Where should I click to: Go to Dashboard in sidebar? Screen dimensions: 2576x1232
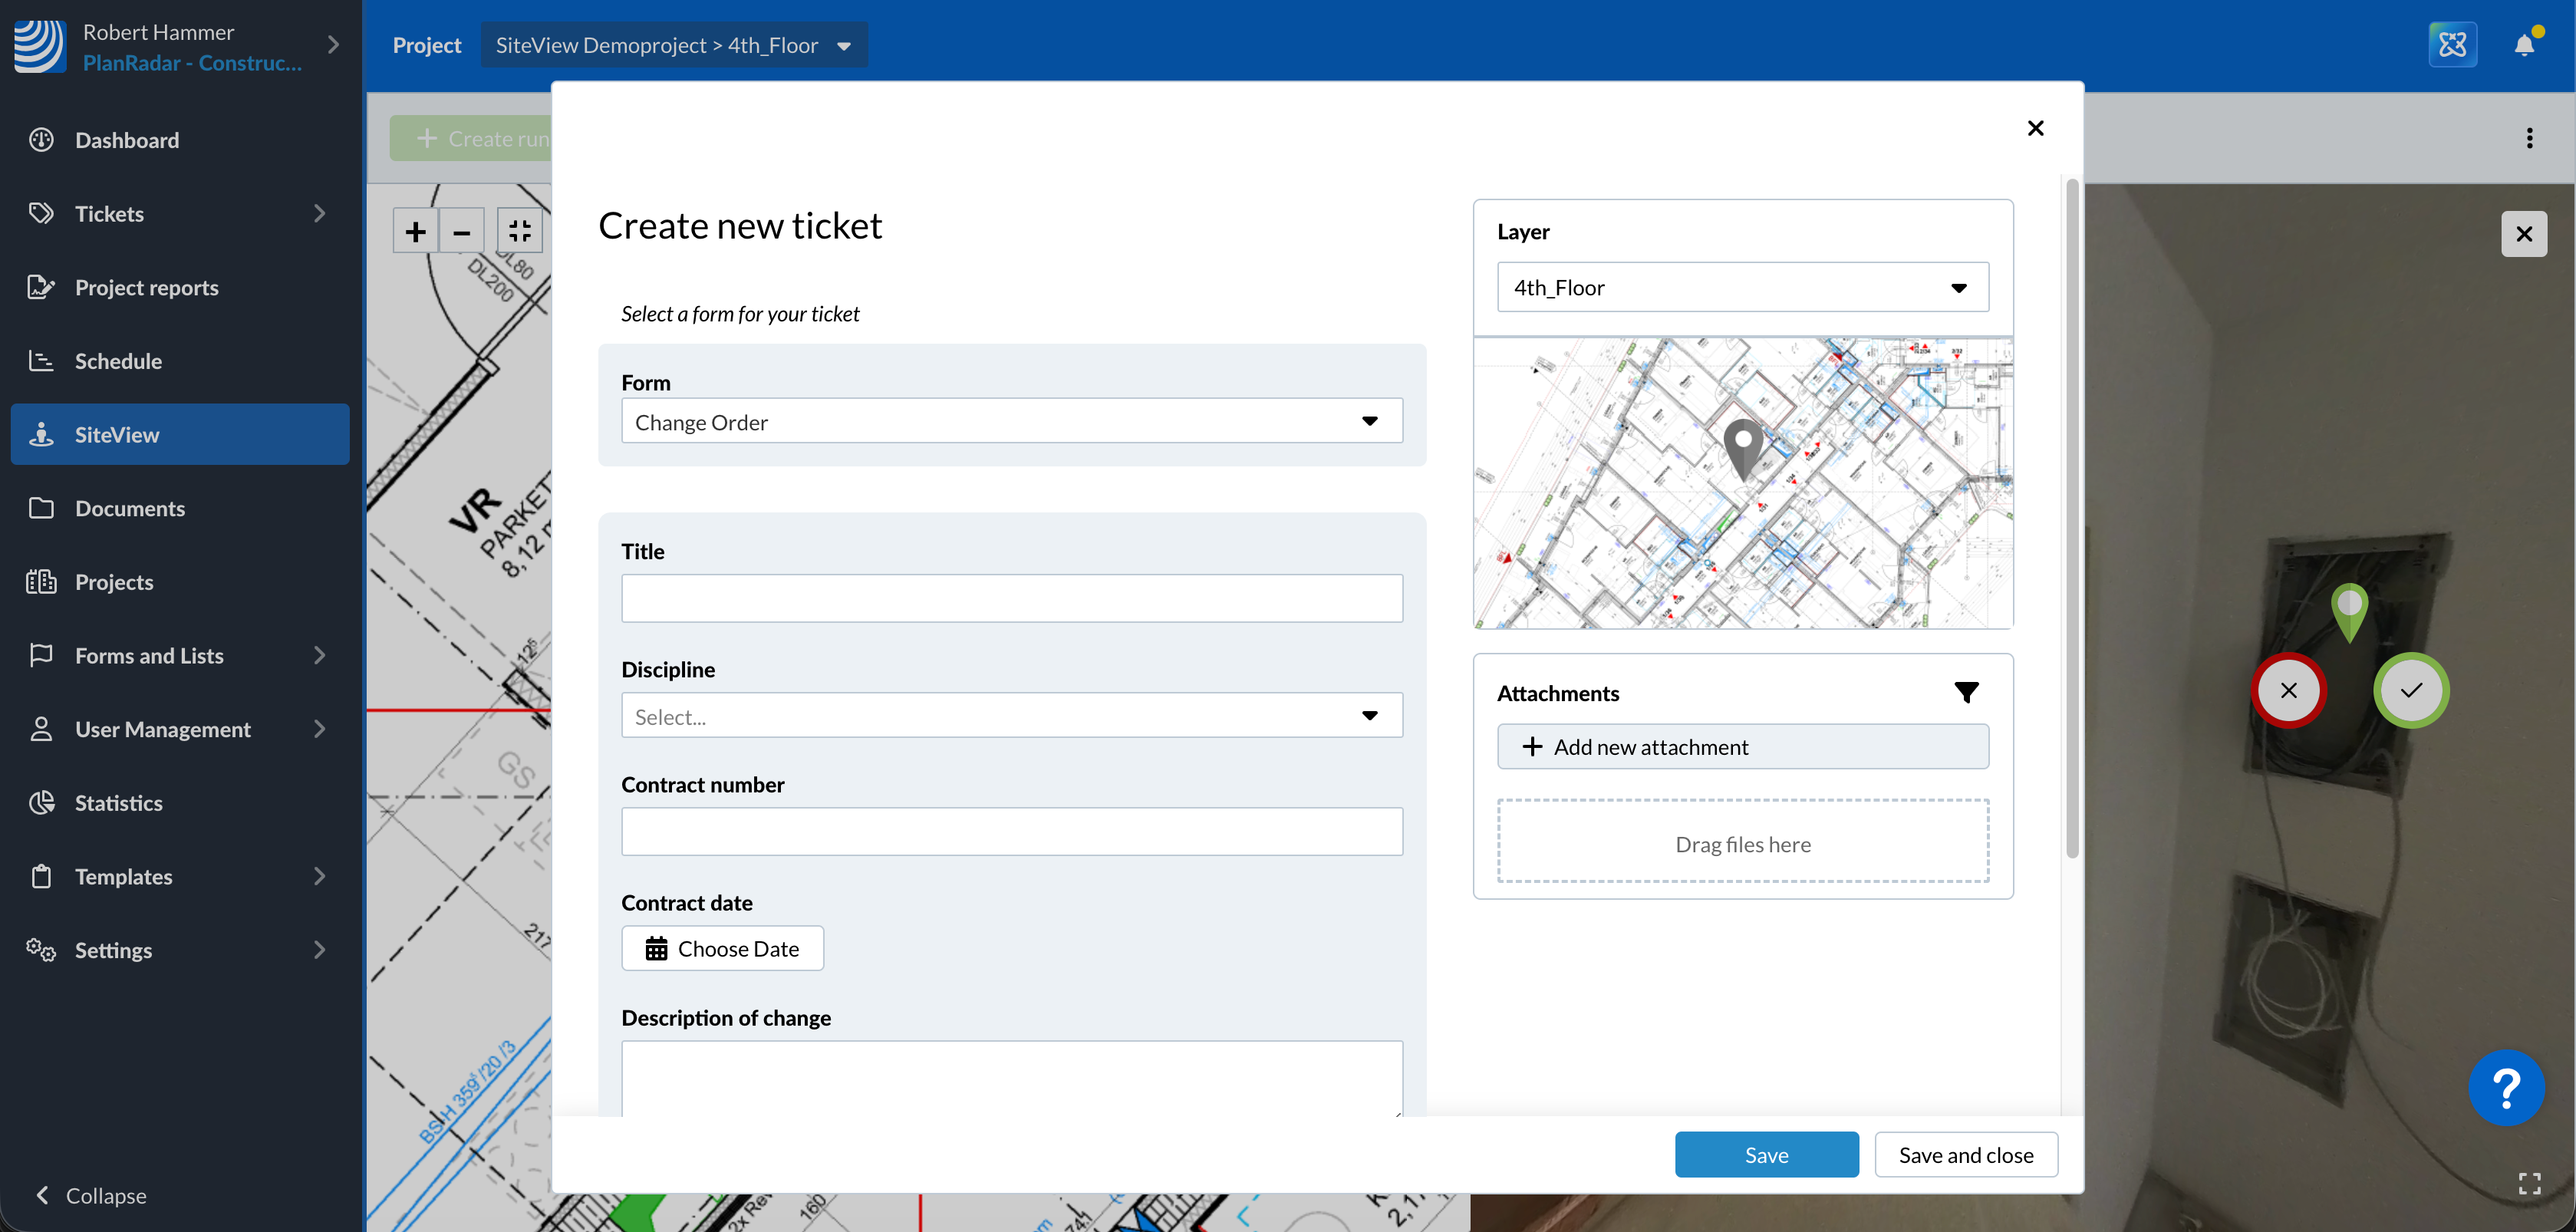coord(127,140)
